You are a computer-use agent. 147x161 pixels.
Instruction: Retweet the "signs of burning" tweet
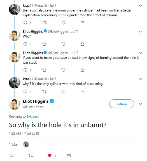click(44, 70)
